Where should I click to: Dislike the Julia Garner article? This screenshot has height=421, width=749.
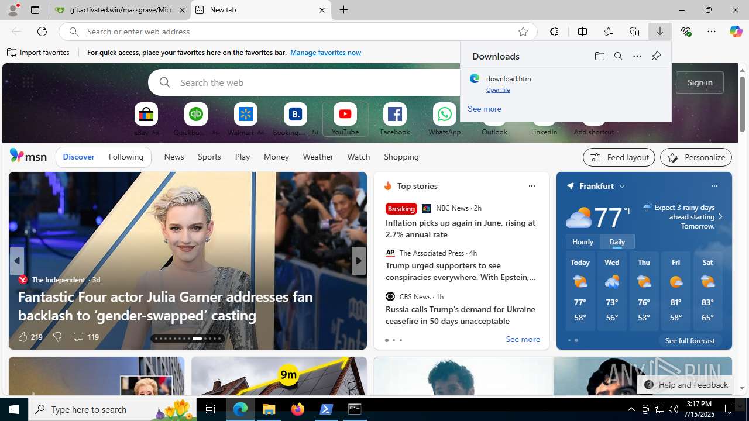(x=57, y=337)
